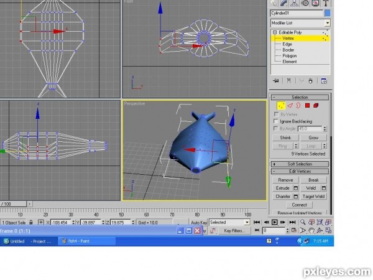This screenshot has height=280, width=373.
Task: Open Weld settings box icon
Action: (x=324, y=188)
